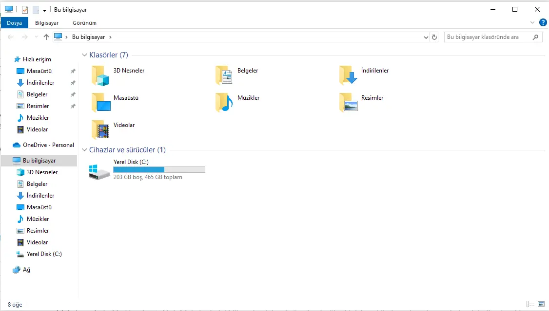Select Müzikler under Hızlı erişim
Image resolution: width=549 pixels, height=311 pixels.
tap(38, 118)
